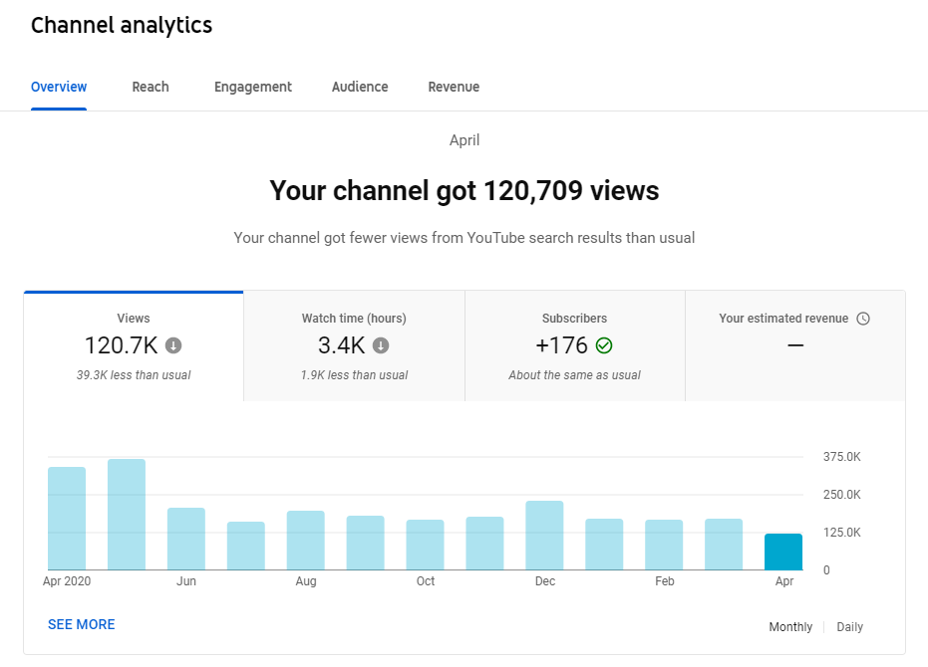928x667 pixels.
Task: Click the December bar in views chart
Action: click(544, 536)
